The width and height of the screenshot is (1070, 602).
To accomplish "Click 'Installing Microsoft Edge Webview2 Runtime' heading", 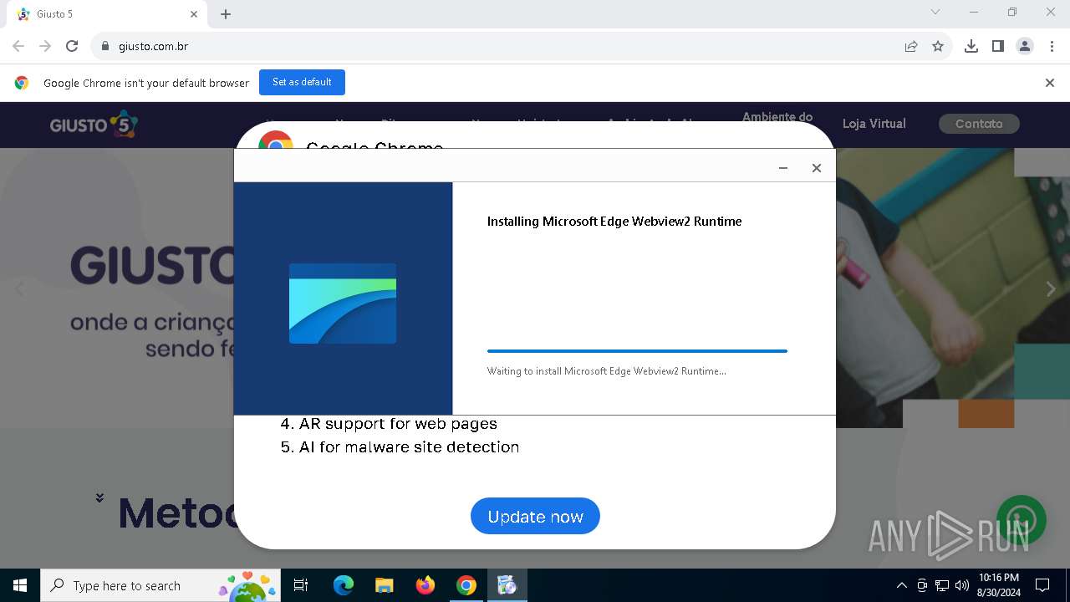I will click(614, 222).
